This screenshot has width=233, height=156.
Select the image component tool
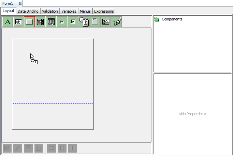106,22
